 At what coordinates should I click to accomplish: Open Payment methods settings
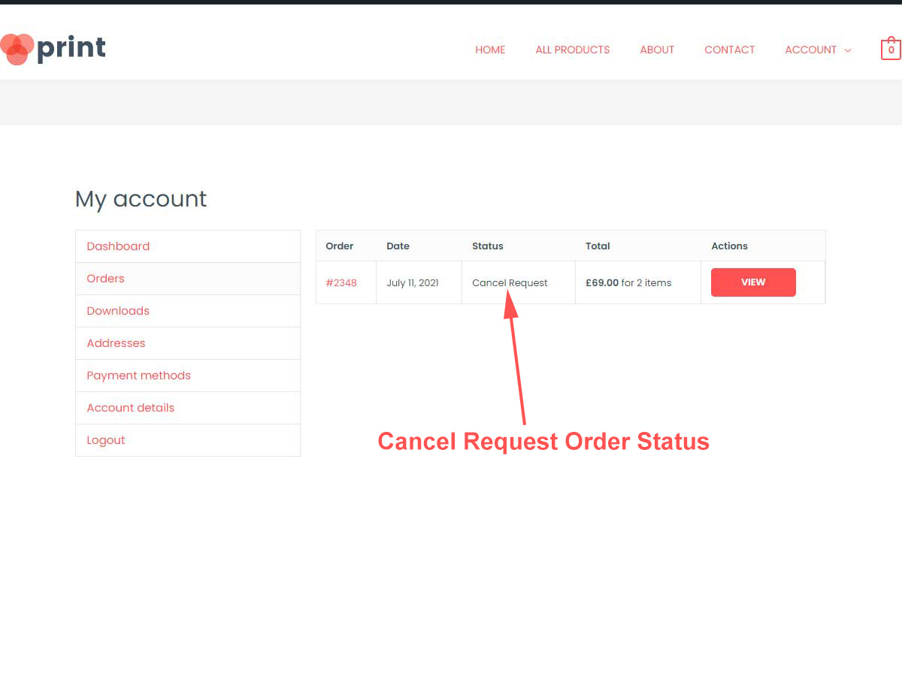click(138, 376)
